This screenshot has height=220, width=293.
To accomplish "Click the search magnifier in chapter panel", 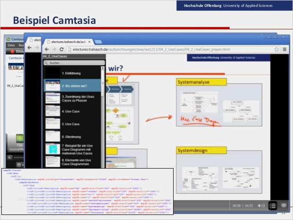I will 46,62.
